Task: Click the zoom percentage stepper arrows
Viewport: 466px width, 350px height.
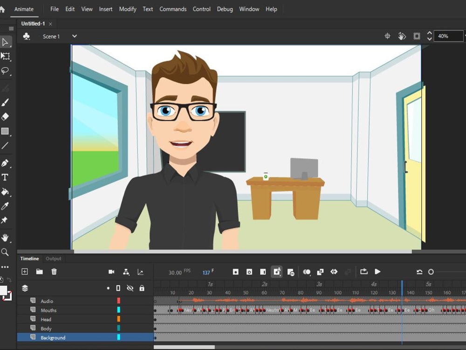Action: [430, 36]
